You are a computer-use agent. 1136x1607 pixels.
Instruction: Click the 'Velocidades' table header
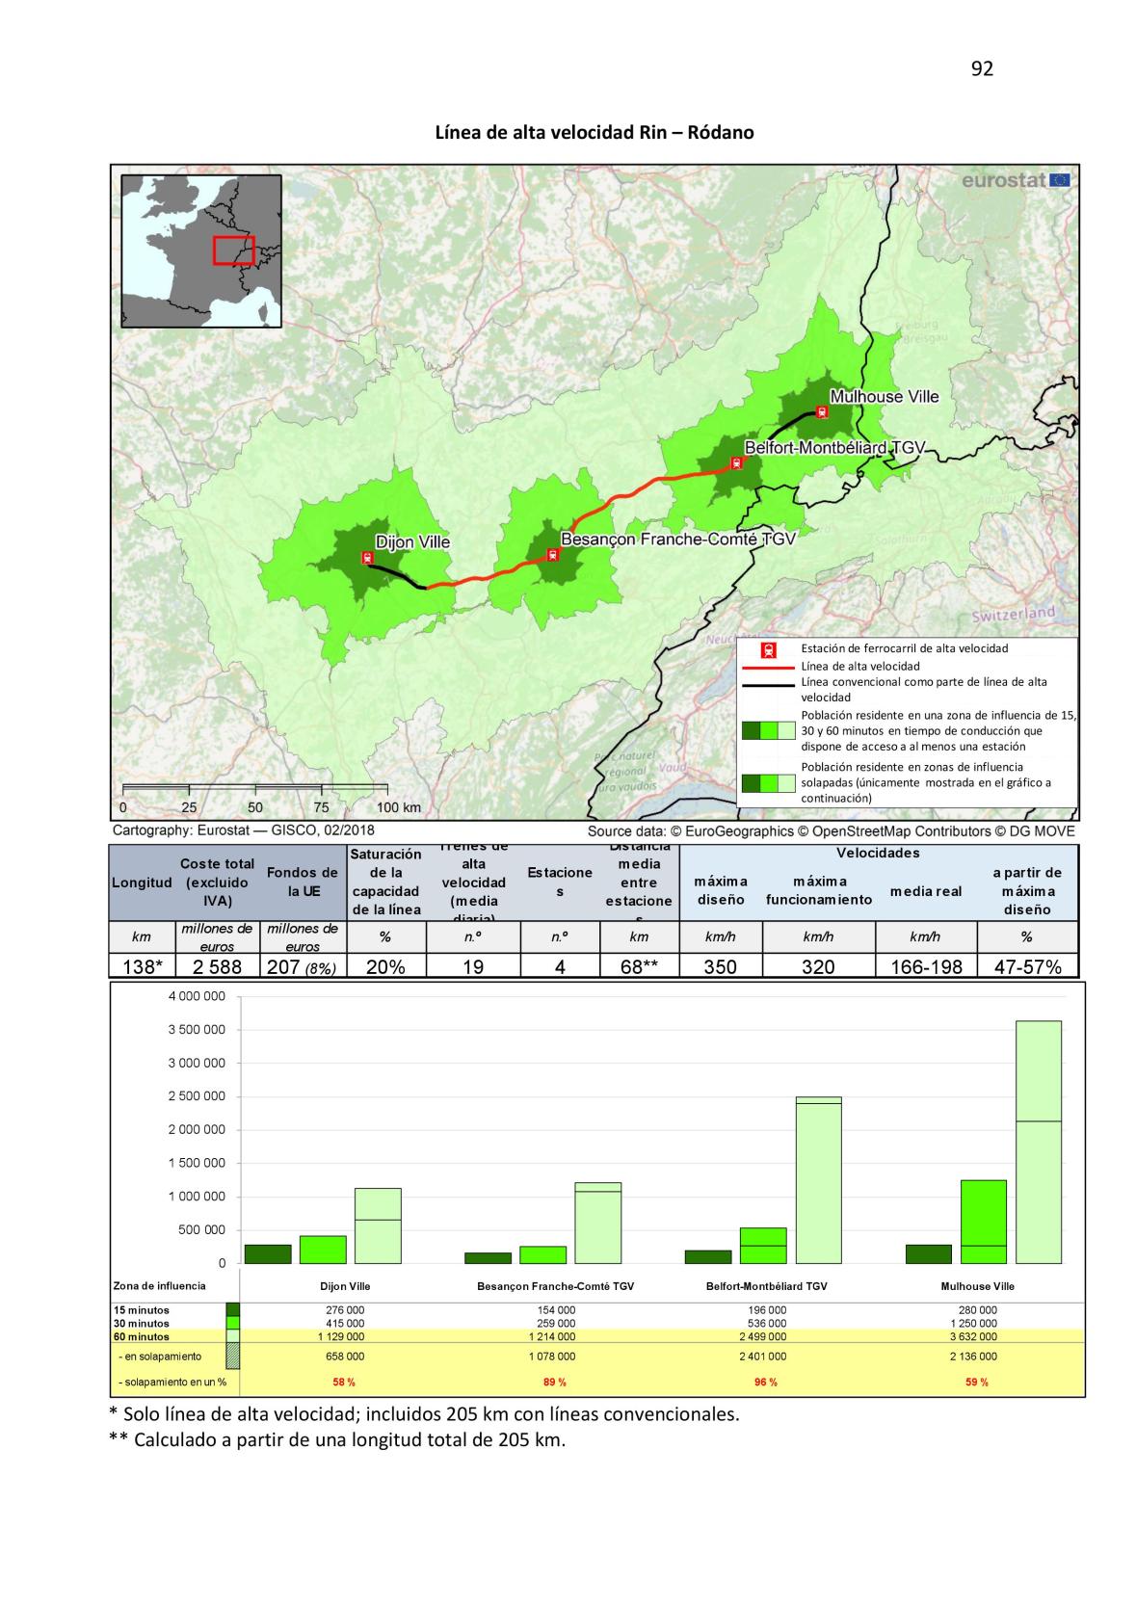pyautogui.click(x=878, y=853)
